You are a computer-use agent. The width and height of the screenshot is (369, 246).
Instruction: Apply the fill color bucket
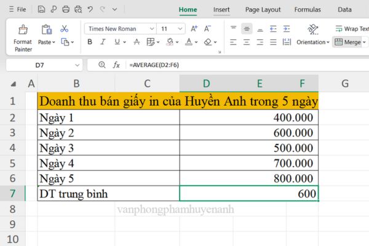pos(170,42)
